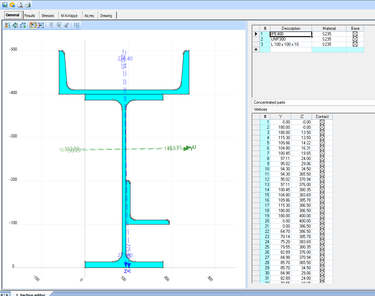
Task: Click the add polygon shape icon
Action: [x=23, y=25]
